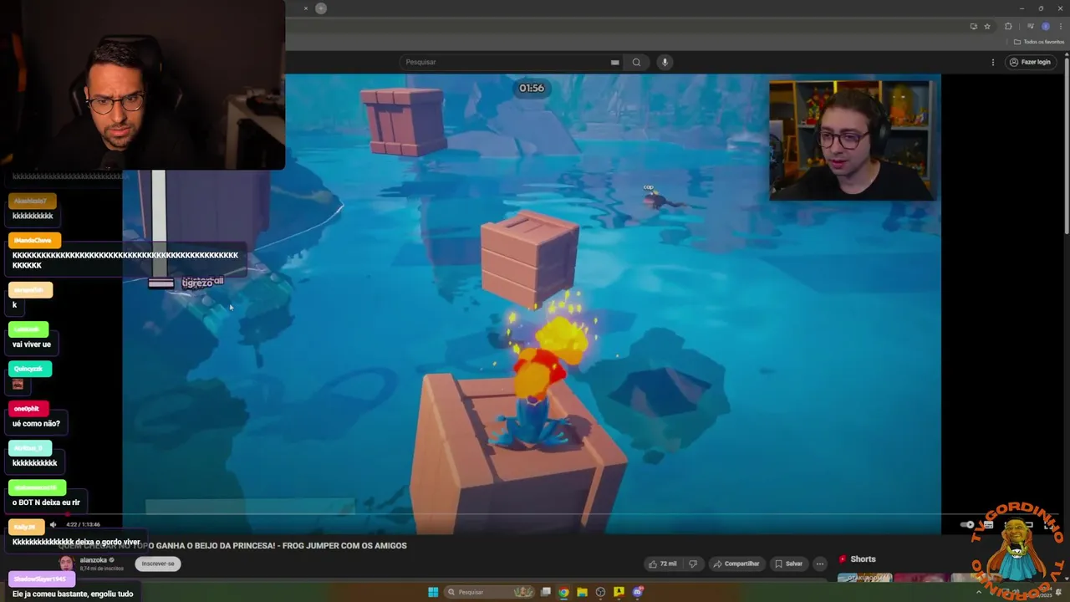The width and height of the screenshot is (1070, 602).
Task: Open YouTube settings three-dot menu
Action: pos(993,62)
